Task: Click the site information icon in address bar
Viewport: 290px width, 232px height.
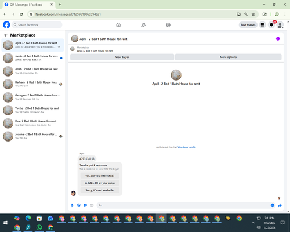Action: click(31, 14)
